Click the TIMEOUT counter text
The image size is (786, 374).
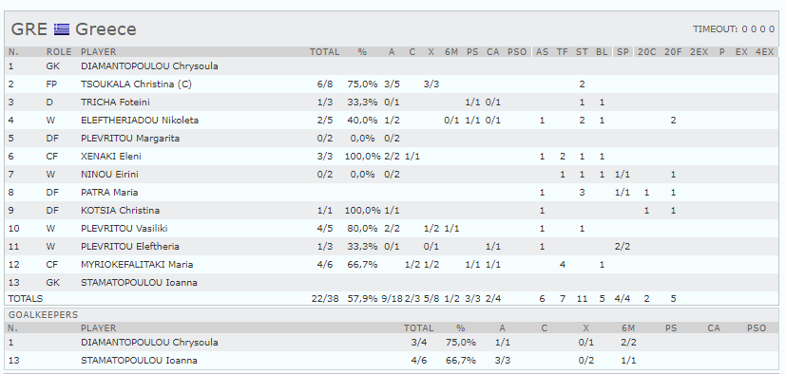pos(734,29)
